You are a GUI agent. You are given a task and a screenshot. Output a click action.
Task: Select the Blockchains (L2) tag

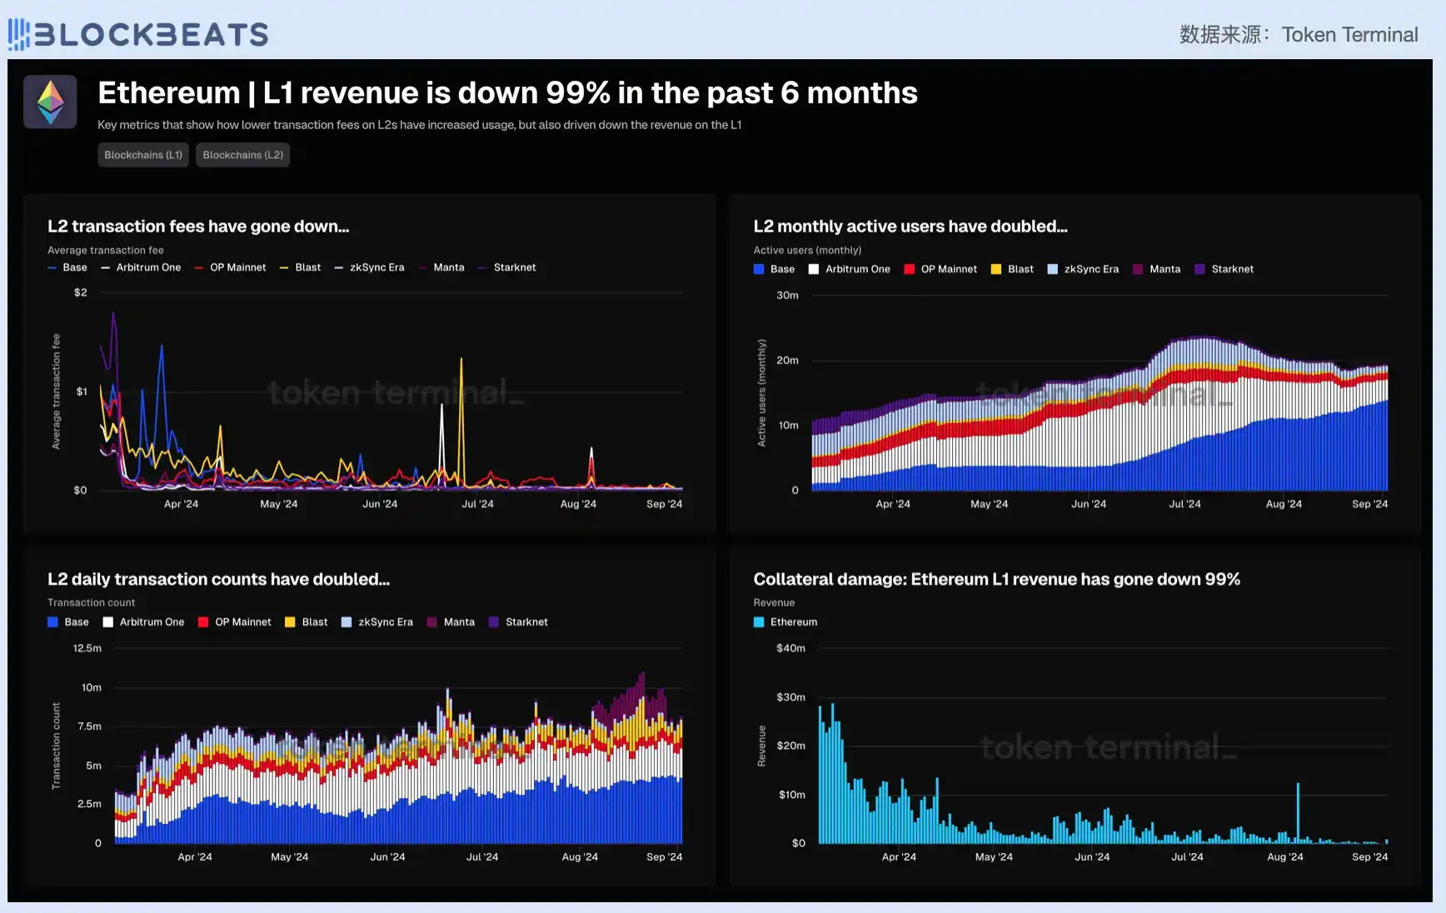[x=242, y=155]
